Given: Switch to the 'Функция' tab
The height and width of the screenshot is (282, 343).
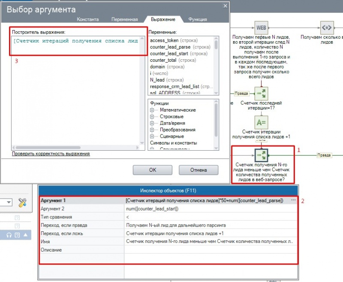Looking at the screenshot, I should [198, 19].
